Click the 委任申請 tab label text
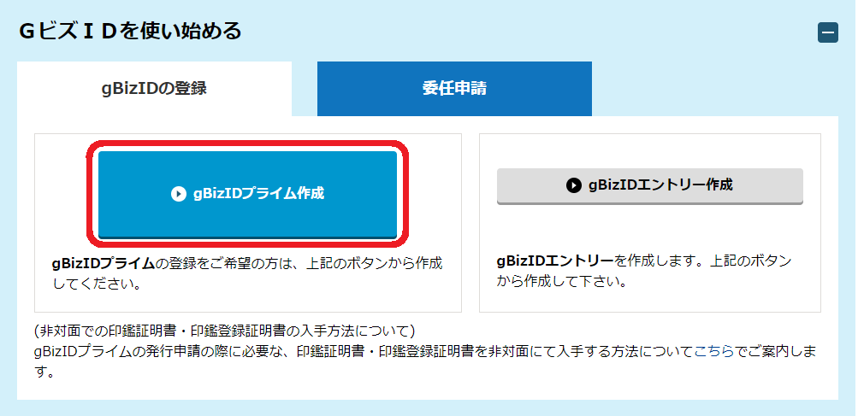Image resolution: width=858 pixels, height=416 pixels. [454, 89]
